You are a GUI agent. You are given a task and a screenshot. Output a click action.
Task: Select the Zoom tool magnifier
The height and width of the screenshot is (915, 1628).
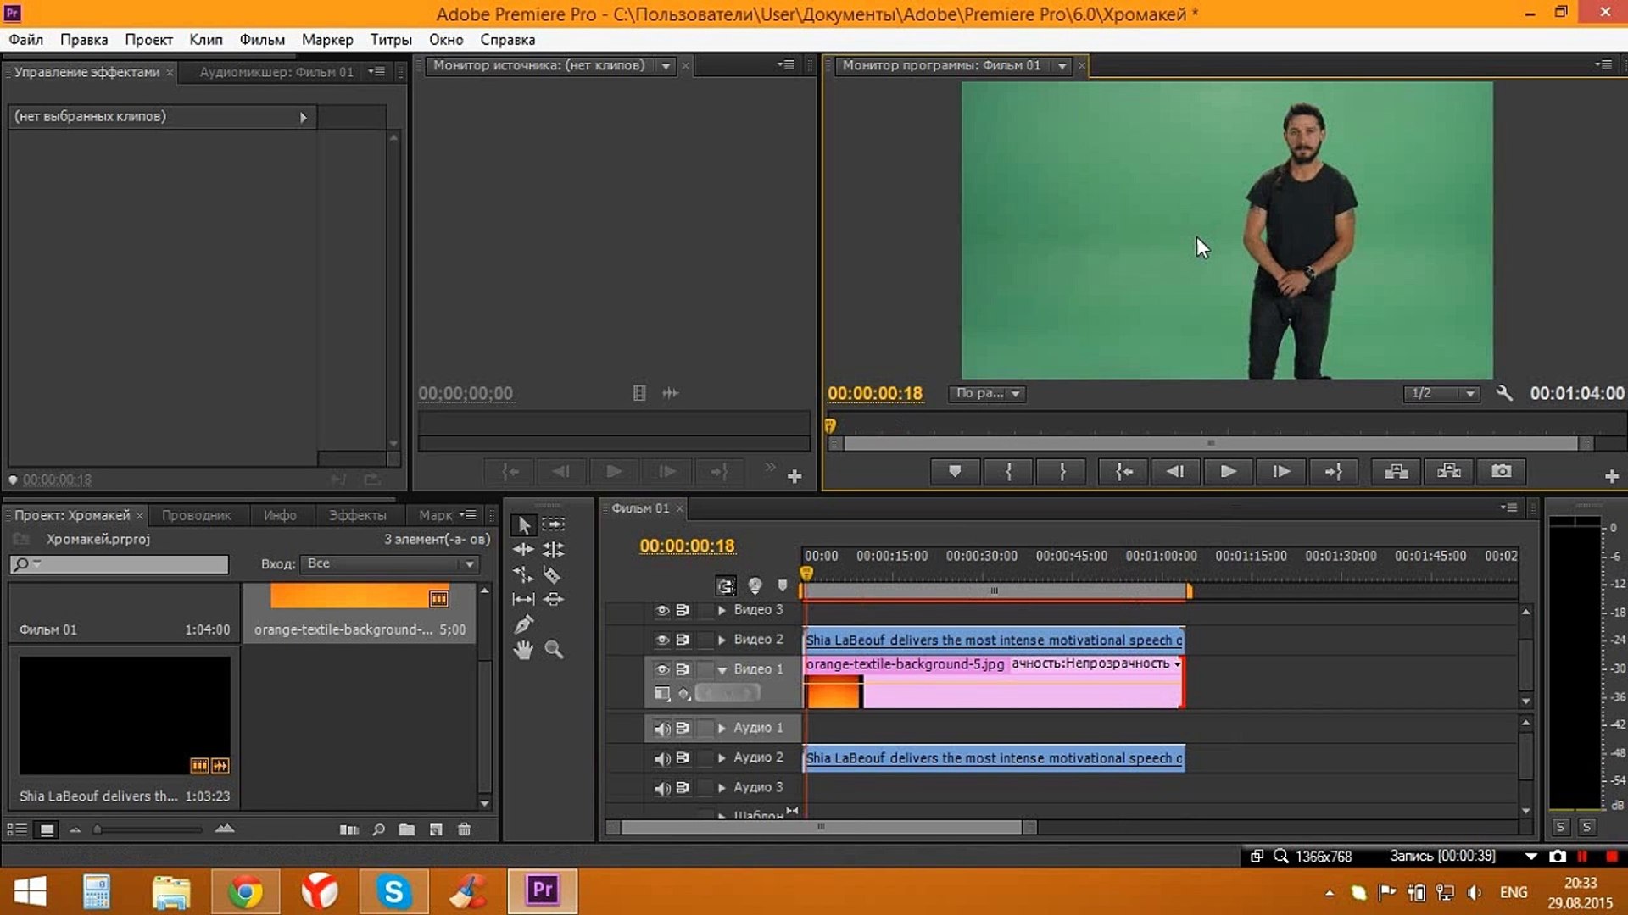click(x=554, y=650)
